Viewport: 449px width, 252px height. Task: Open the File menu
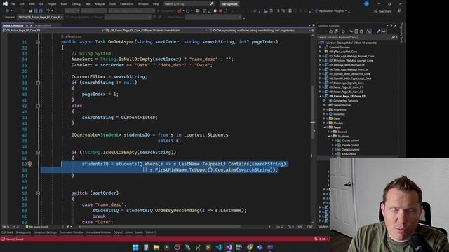pyautogui.click(x=13, y=4)
